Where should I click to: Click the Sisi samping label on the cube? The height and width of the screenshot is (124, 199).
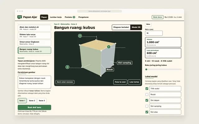(x=124, y=63)
